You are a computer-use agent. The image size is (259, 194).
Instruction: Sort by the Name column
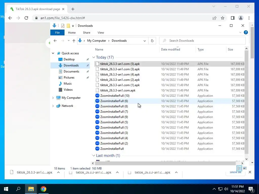[x=99, y=50]
